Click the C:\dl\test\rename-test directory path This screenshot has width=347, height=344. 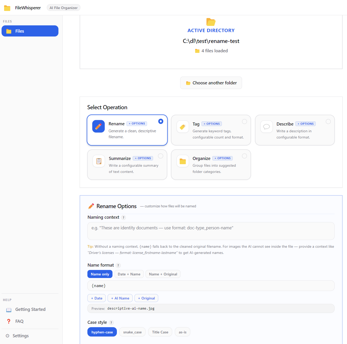[x=211, y=41]
